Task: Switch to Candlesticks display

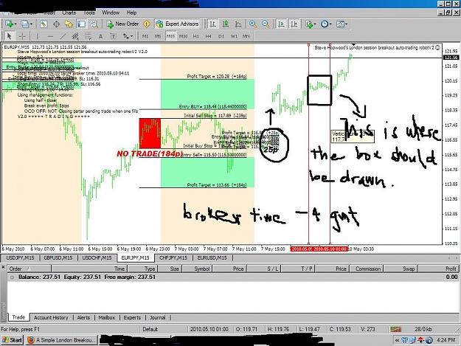Action: click(x=226, y=24)
